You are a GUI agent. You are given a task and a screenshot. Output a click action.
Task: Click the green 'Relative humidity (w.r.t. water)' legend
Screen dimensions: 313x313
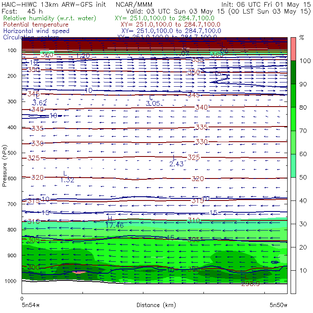50,18
